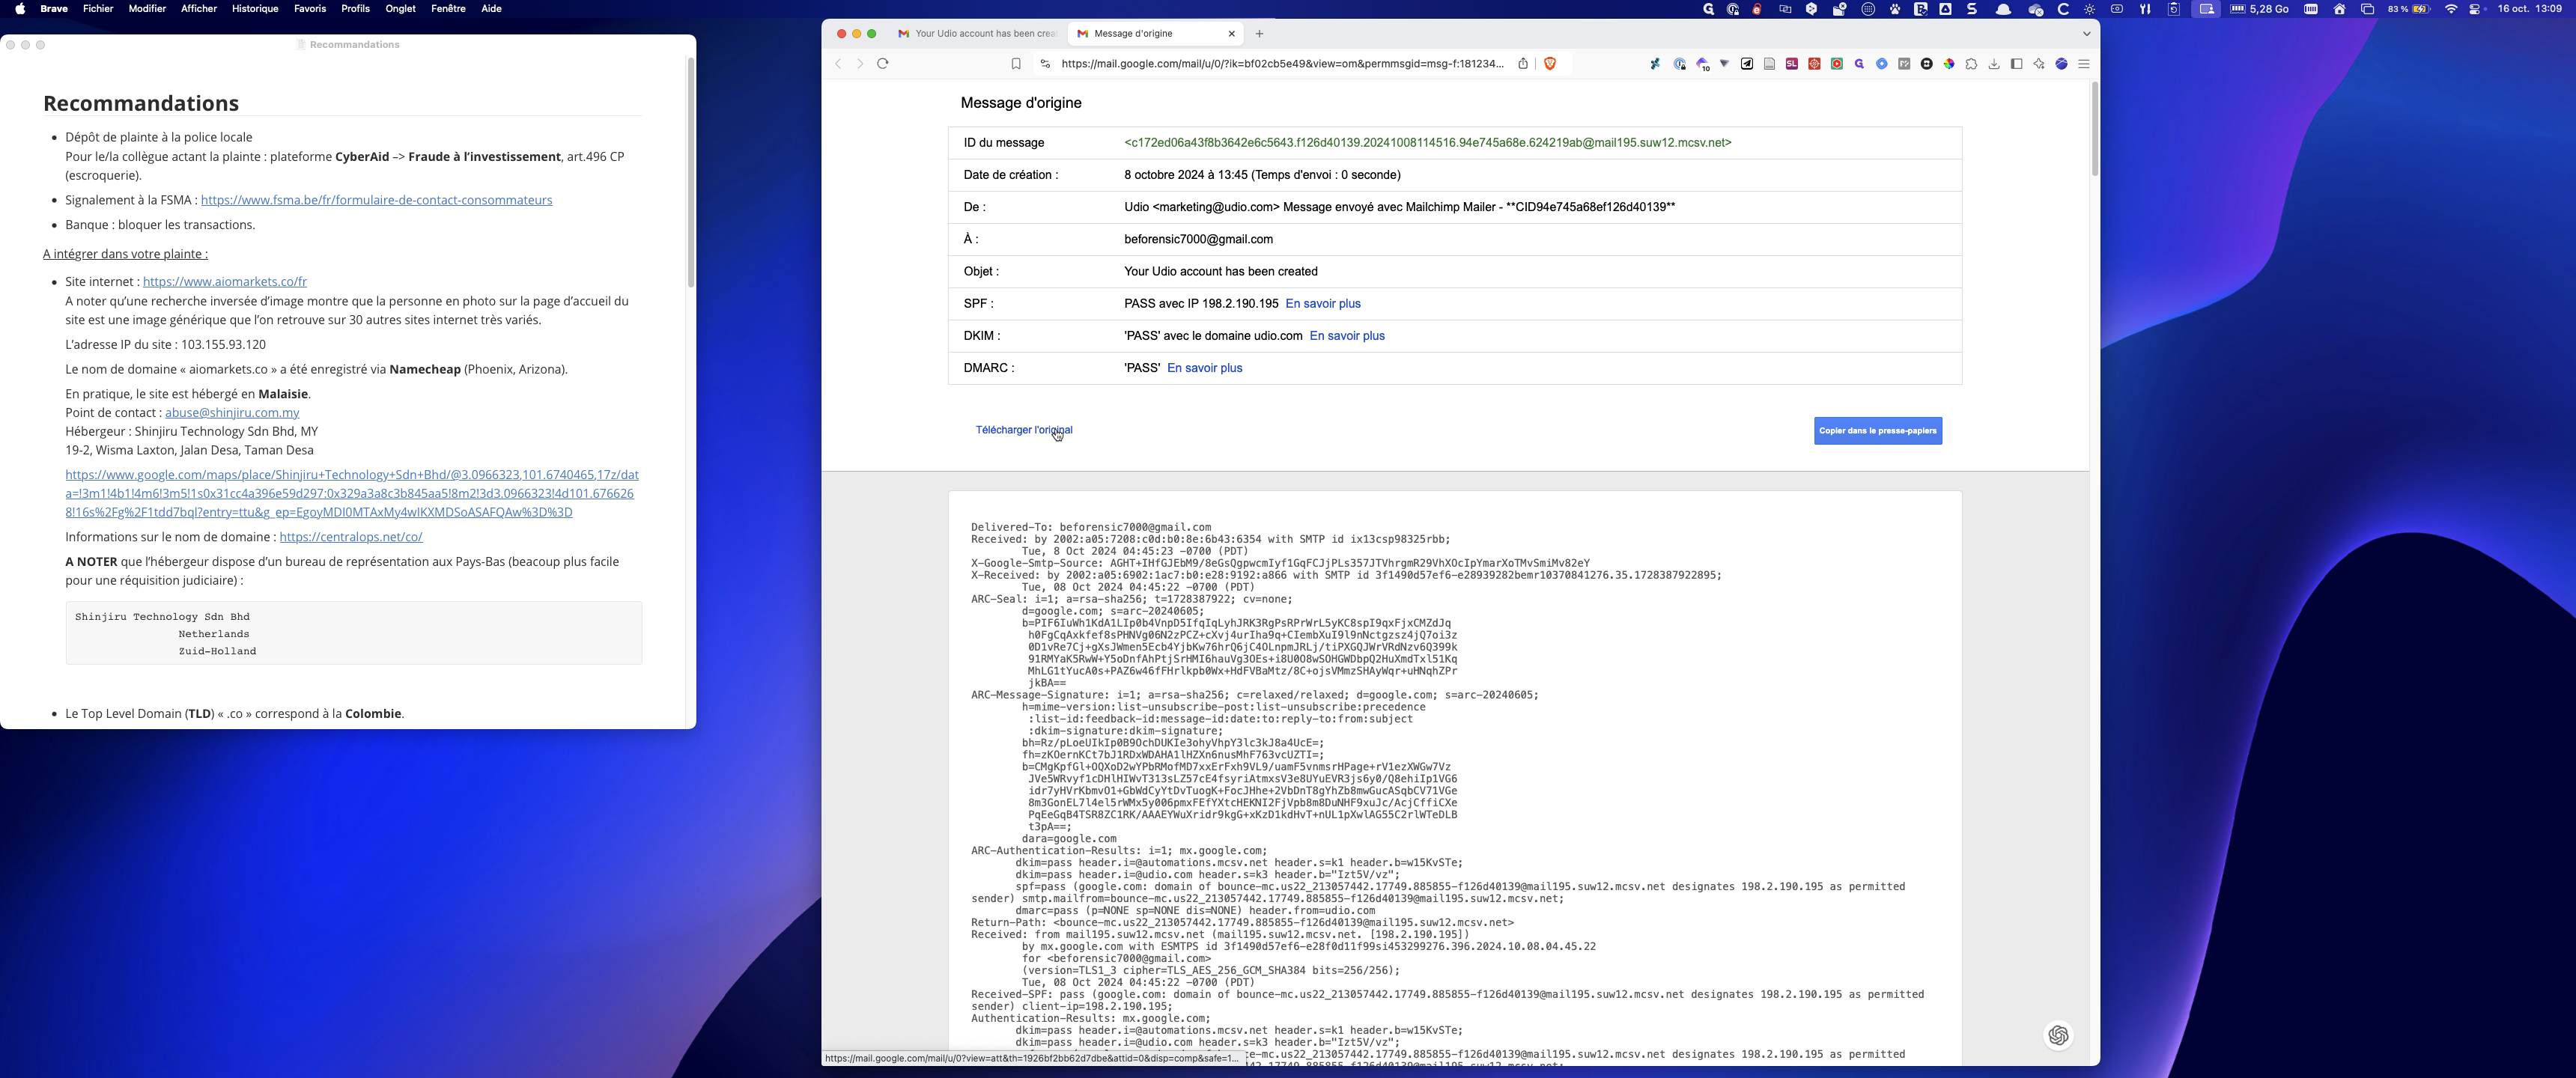This screenshot has height=1078, width=2576.
Task: Open the extensions puzzle piece icon
Action: (1971, 64)
